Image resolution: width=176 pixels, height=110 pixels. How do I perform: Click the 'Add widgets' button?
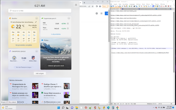(x=40, y=73)
